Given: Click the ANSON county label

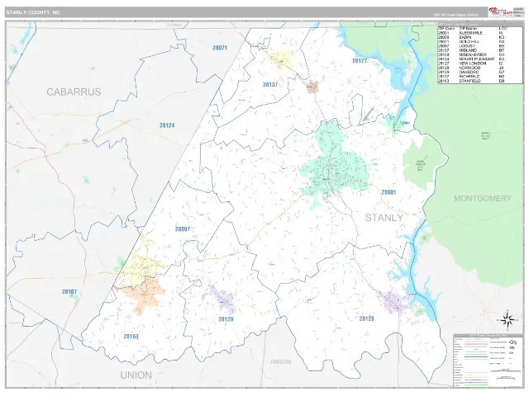Looking at the screenshot, I should coord(280,361).
